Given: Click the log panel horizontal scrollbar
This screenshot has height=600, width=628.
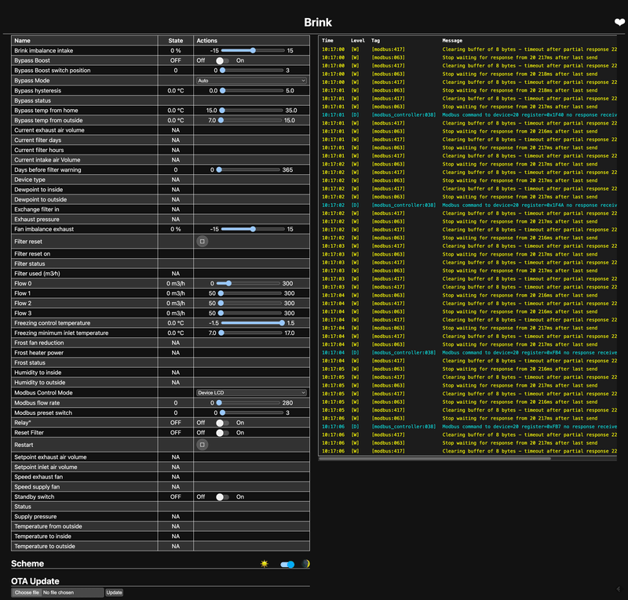Looking at the screenshot, I should [x=435, y=459].
